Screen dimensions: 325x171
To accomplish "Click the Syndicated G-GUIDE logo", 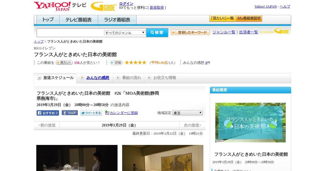I will [274, 31].
